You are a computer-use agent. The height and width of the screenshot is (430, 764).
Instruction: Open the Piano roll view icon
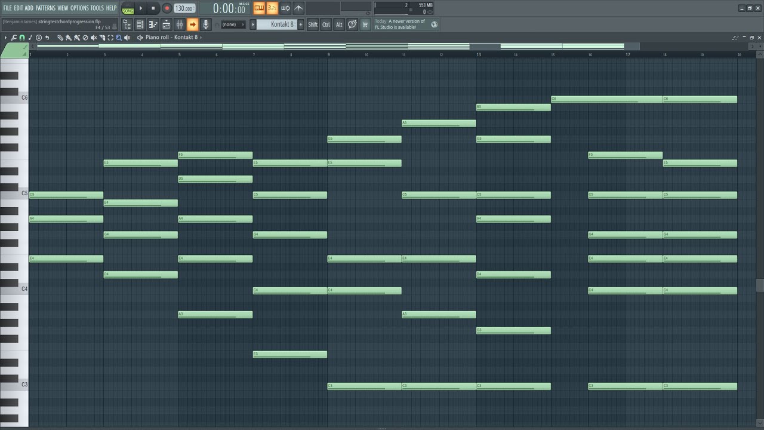tap(153, 24)
